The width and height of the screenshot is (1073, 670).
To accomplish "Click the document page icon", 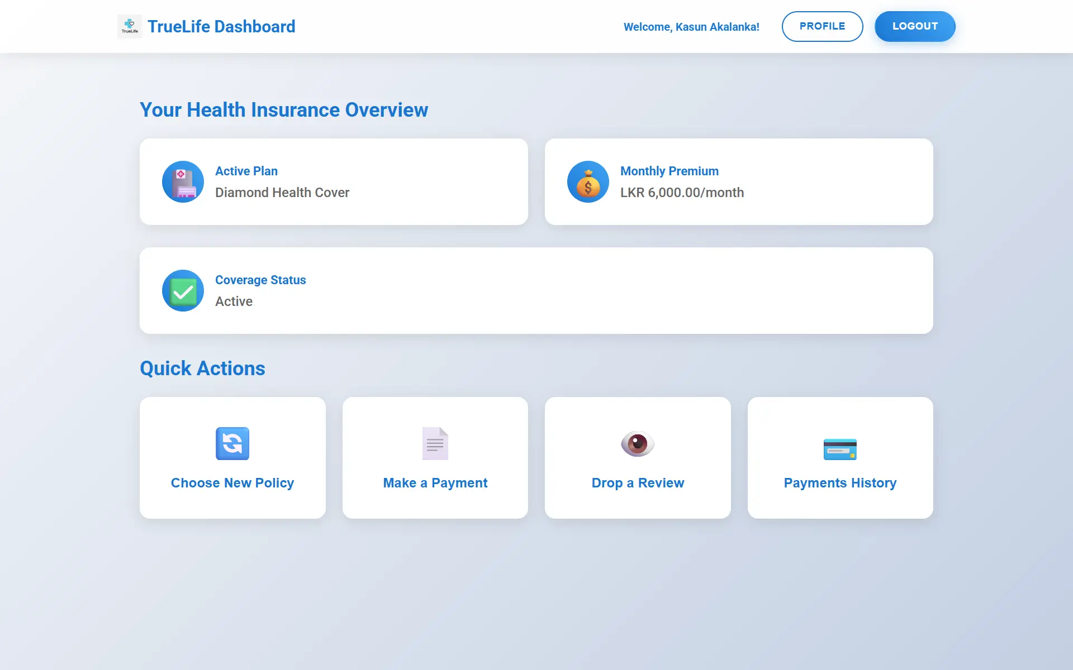I will pyautogui.click(x=435, y=444).
